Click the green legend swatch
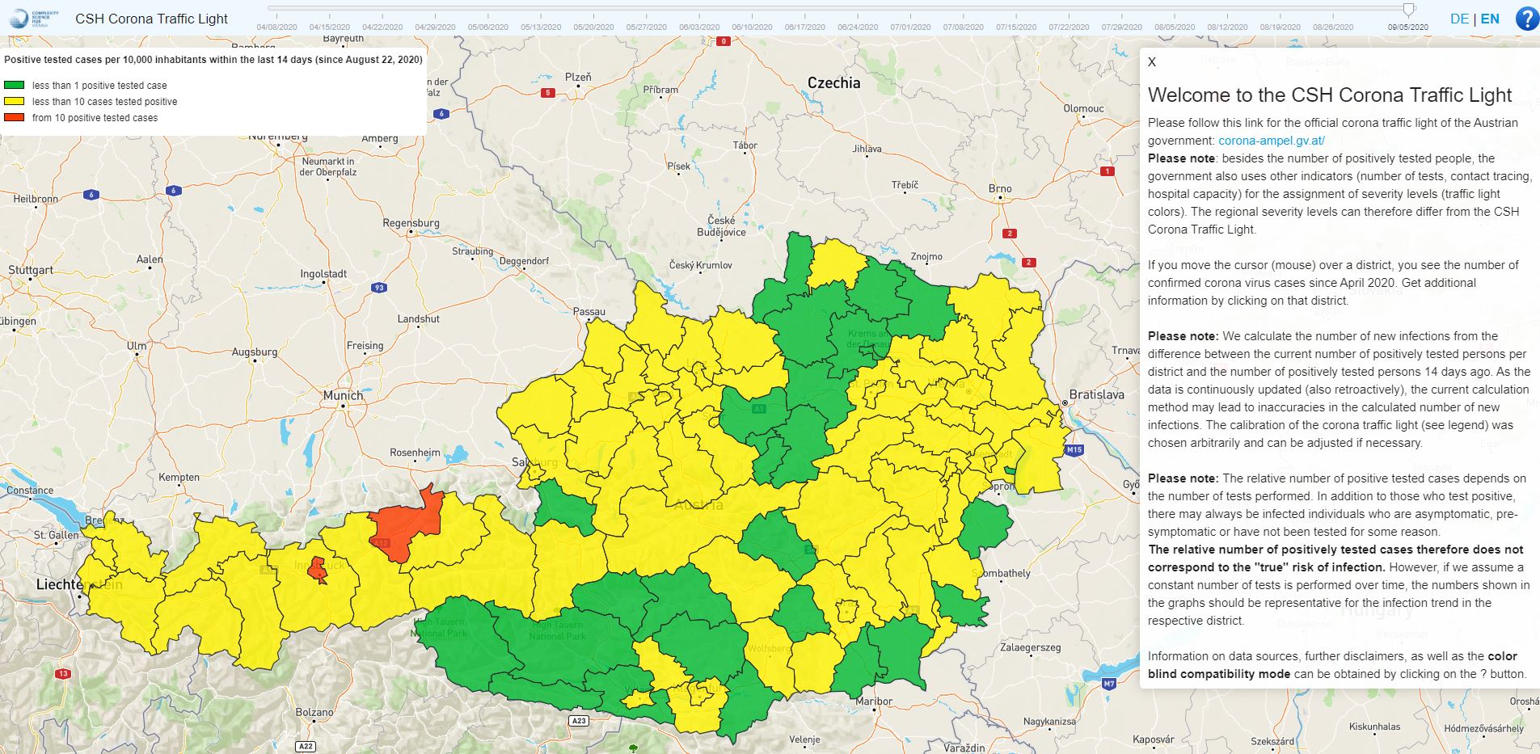This screenshot has width=1540, height=754. [15, 85]
